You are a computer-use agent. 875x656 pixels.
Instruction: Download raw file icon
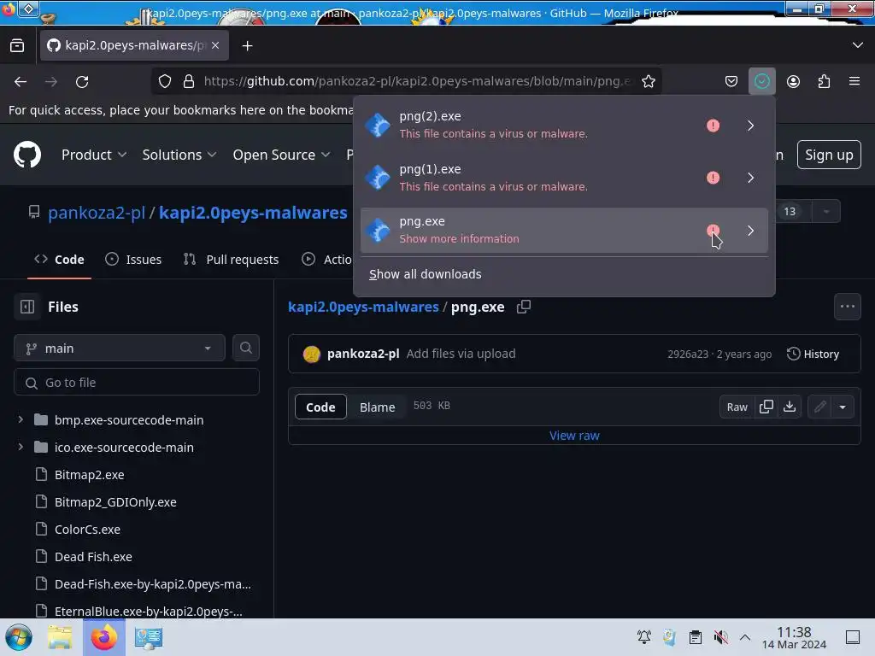[x=789, y=407]
